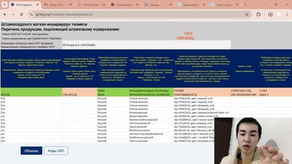Click the Образец button

[31, 151]
